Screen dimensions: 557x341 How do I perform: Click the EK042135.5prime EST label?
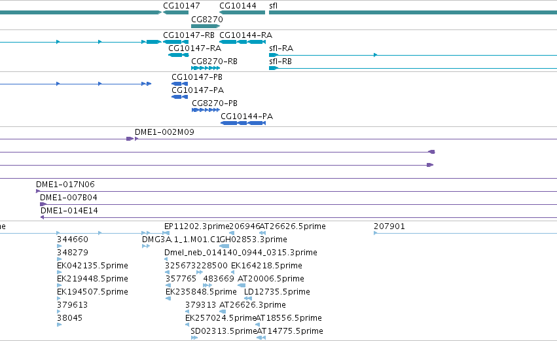[92, 266]
